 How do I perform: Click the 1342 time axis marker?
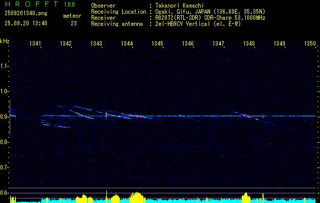coord(66,43)
